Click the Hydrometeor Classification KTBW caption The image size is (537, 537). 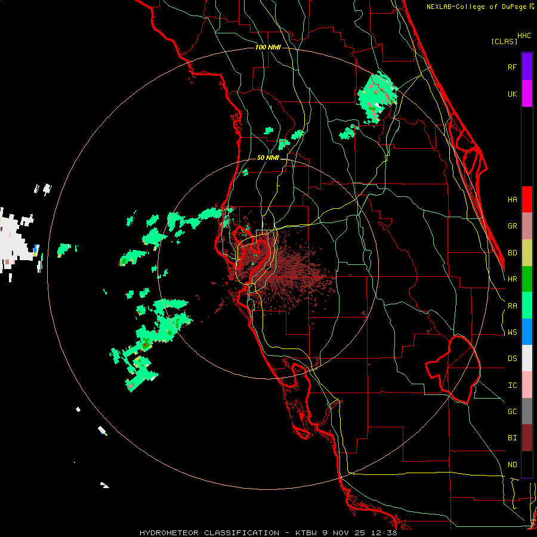(268, 533)
